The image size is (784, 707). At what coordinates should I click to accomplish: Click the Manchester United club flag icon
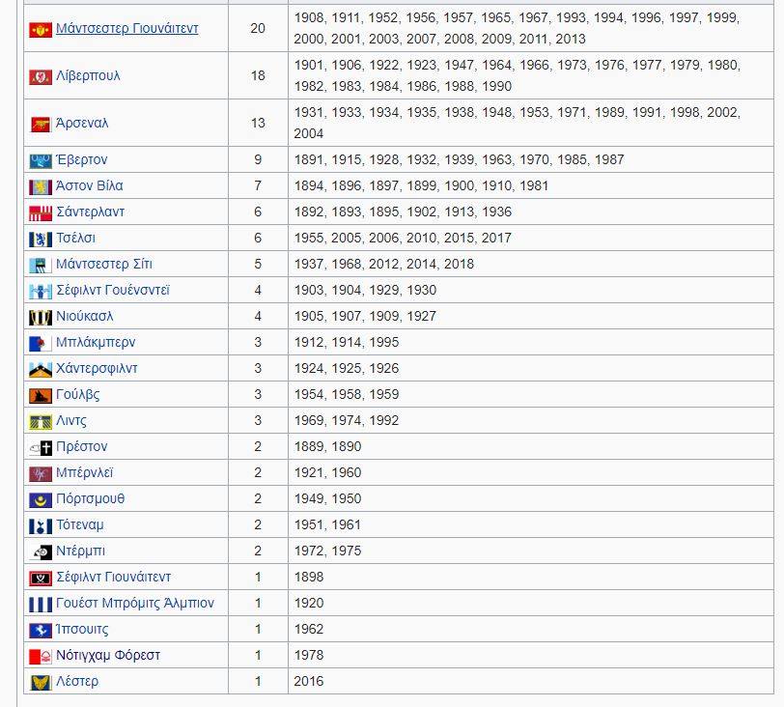pyautogui.click(x=41, y=30)
